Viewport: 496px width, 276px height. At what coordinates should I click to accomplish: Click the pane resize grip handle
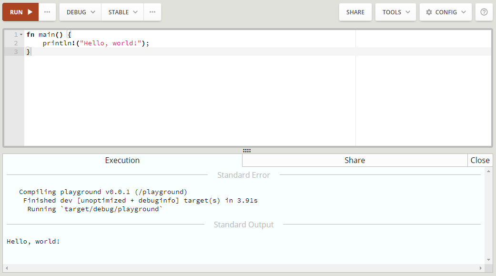pos(247,151)
